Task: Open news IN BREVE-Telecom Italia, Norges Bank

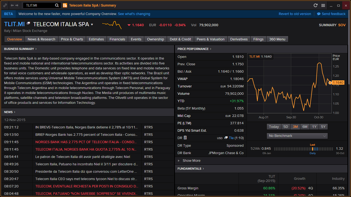Action: pyautogui.click(x=87, y=127)
